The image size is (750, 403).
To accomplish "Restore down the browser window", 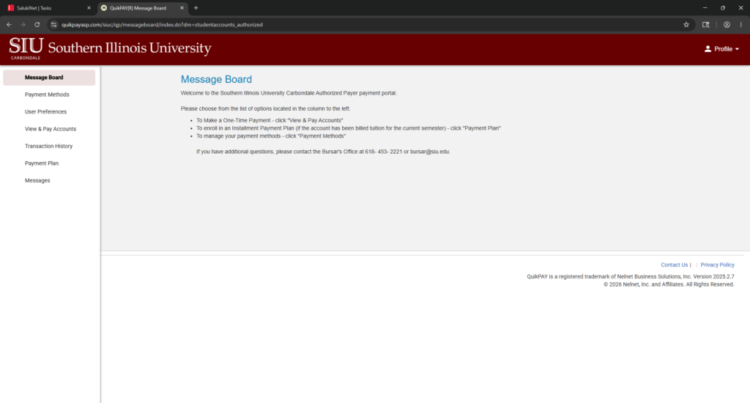I will pyautogui.click(x=723, y=7).
